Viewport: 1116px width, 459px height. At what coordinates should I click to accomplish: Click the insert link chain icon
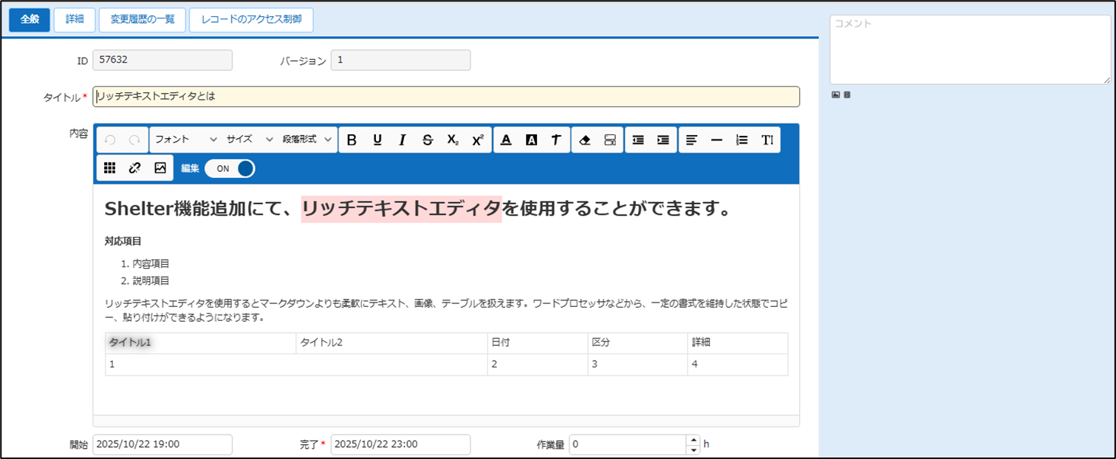tap(134, 168)
